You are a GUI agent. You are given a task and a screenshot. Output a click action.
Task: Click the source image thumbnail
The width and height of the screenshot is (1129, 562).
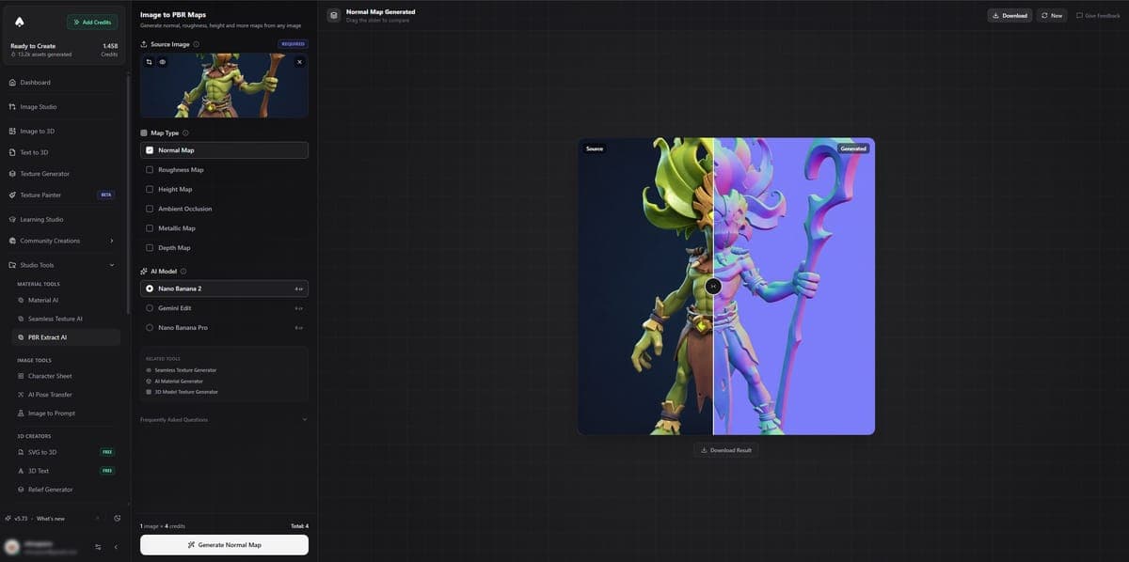[x=224, y=85]
